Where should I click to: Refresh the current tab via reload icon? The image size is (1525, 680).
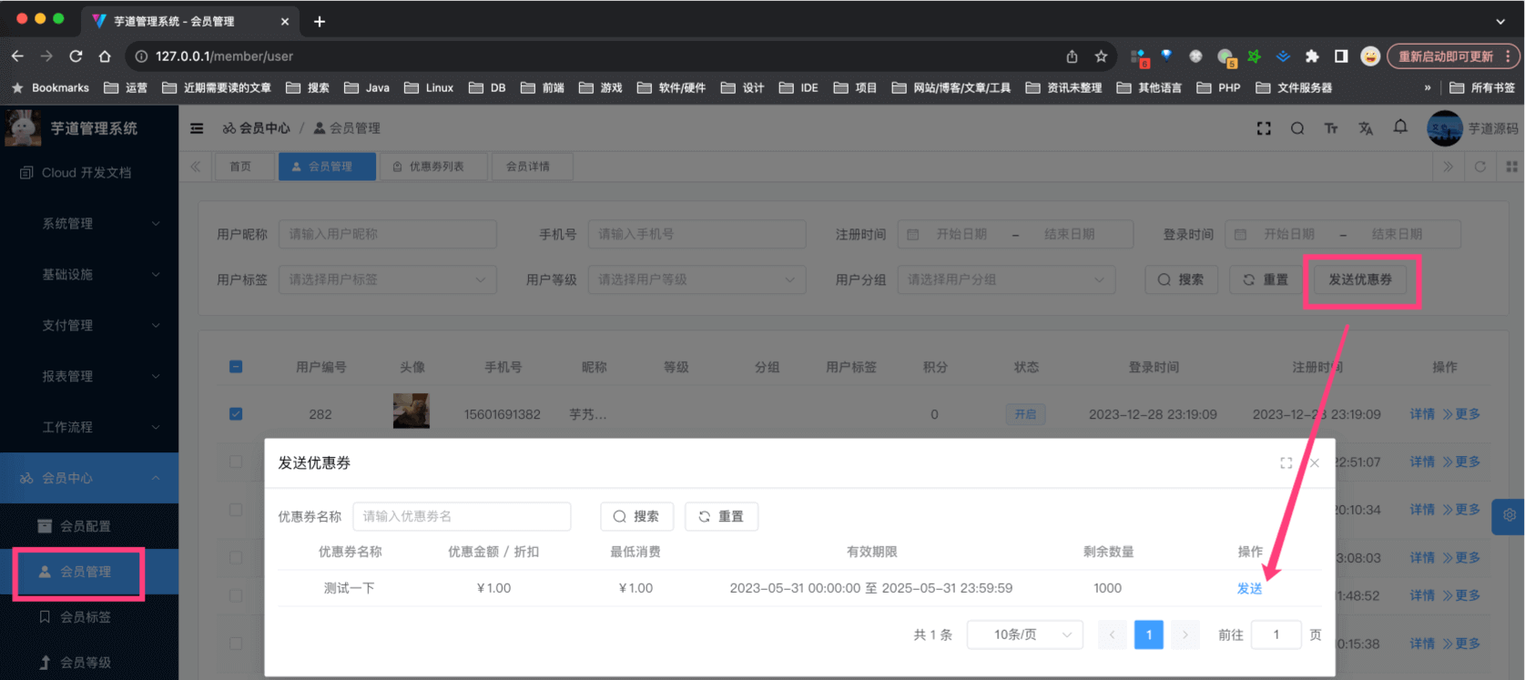pyautogui.click(x=1480, y=167)
